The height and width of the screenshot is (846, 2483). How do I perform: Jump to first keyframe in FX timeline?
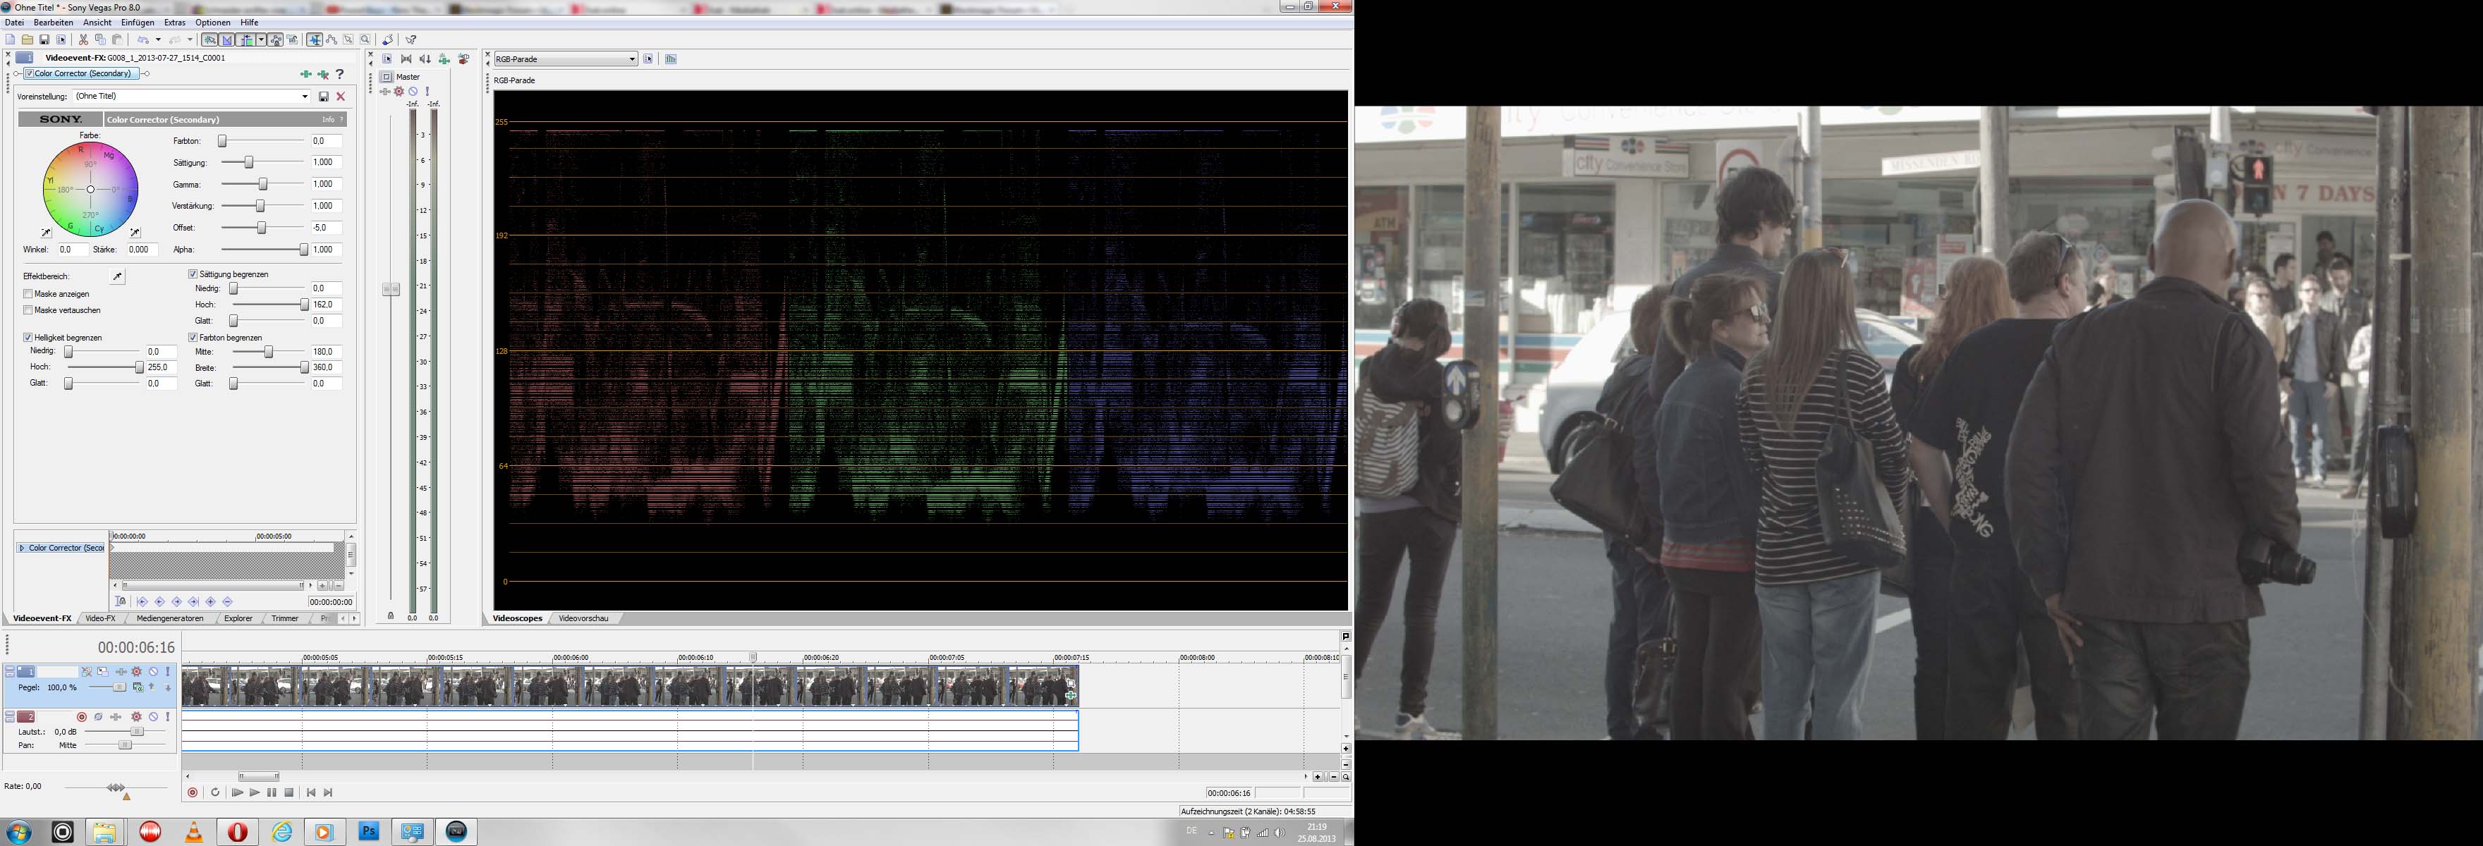point(142,601)
